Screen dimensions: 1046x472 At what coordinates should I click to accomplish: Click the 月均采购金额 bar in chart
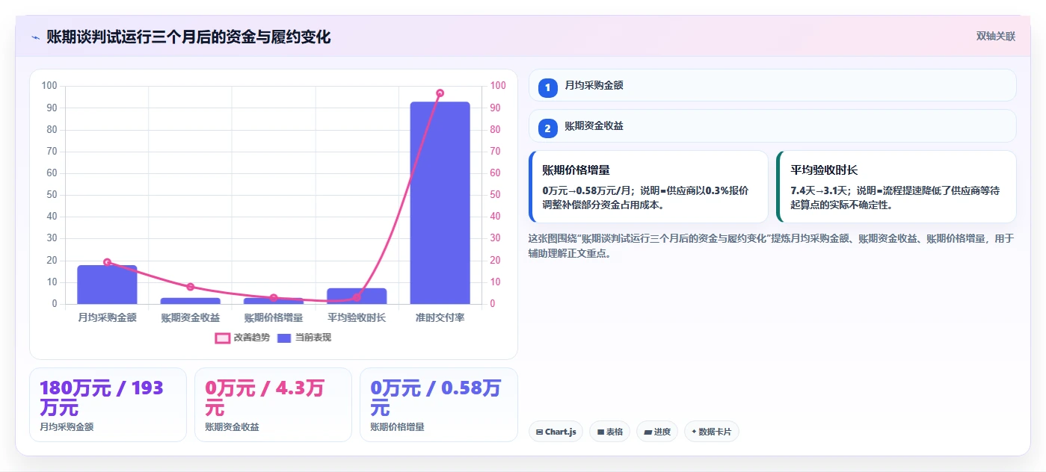107,285
